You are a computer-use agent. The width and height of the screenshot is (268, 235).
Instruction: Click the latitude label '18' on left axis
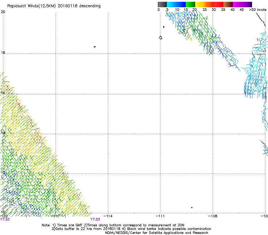pyautogui.click(x=3, y=52)
